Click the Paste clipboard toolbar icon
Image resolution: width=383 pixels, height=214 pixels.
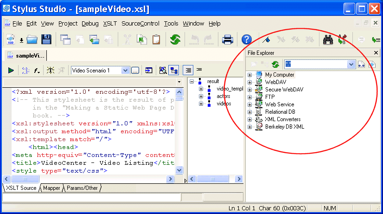click(156, 39)
